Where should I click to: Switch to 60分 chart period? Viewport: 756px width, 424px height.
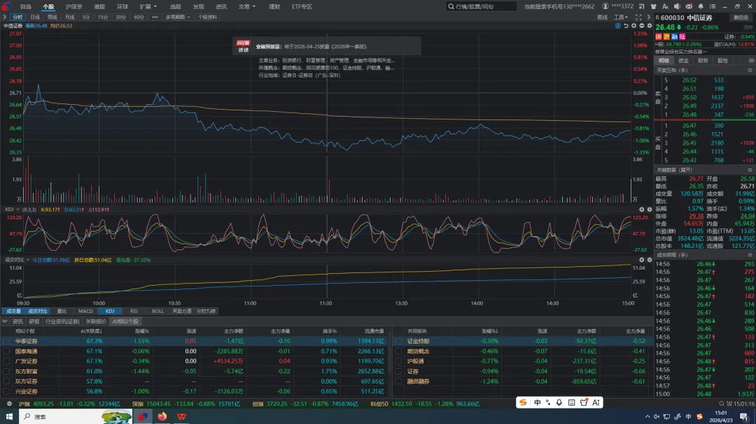click(x=139, y=17)
